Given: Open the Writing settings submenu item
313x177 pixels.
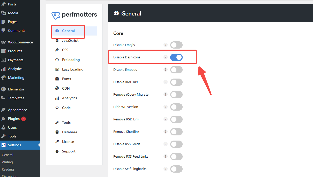Looking at the screenshot, I should 7,162.
